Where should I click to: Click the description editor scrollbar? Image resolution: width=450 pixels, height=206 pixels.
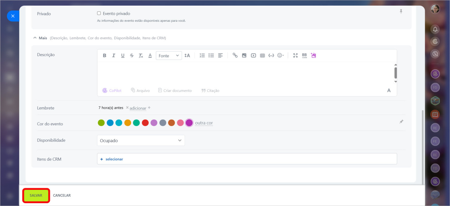click(x=396, y=73)
